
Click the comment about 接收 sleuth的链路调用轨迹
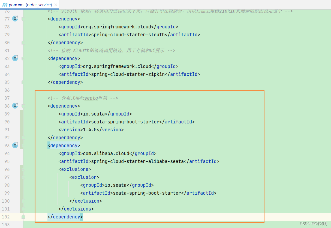coord(111,51)
